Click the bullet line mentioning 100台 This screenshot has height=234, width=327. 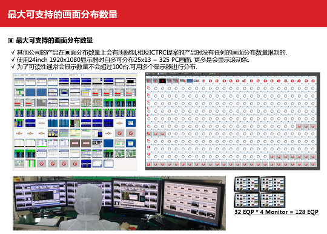click(107, 67)
